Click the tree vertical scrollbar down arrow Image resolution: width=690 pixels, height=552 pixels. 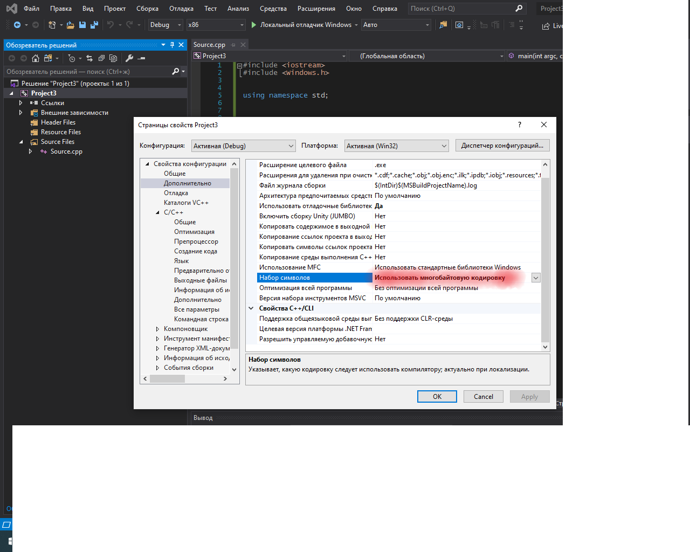click(x=234, y=369)
